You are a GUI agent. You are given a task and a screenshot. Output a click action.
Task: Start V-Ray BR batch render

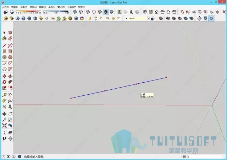pos(29,18)
